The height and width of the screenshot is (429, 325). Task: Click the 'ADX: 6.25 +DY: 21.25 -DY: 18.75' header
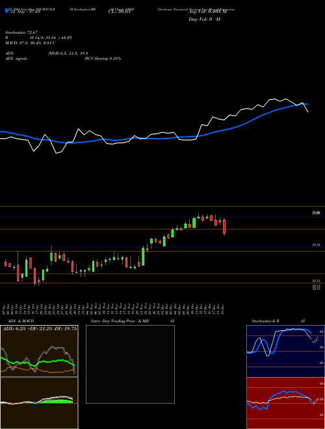click(40, 329)
